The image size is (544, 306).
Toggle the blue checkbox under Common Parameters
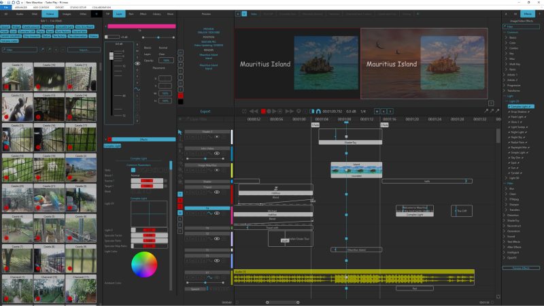pyautogui.click(x=133, y=170)
